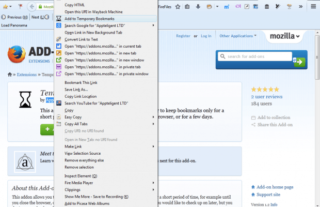320x207 pixels.
Task: Click Add to collection
Action: (x=270, y=117)
